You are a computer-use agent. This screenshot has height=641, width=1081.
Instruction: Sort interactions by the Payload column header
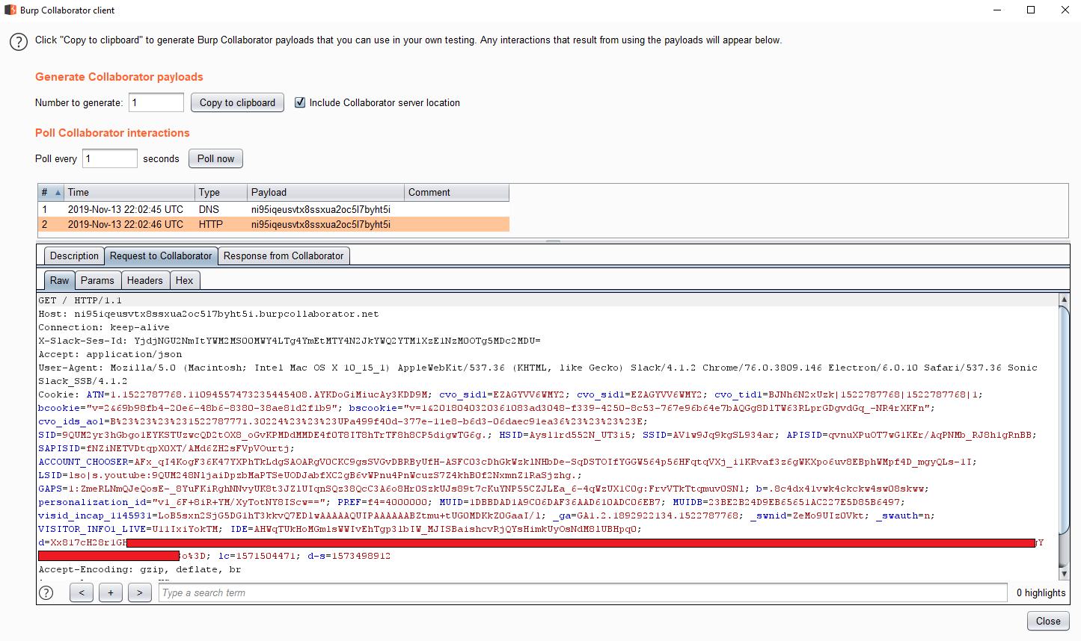(x=325, y=192)
